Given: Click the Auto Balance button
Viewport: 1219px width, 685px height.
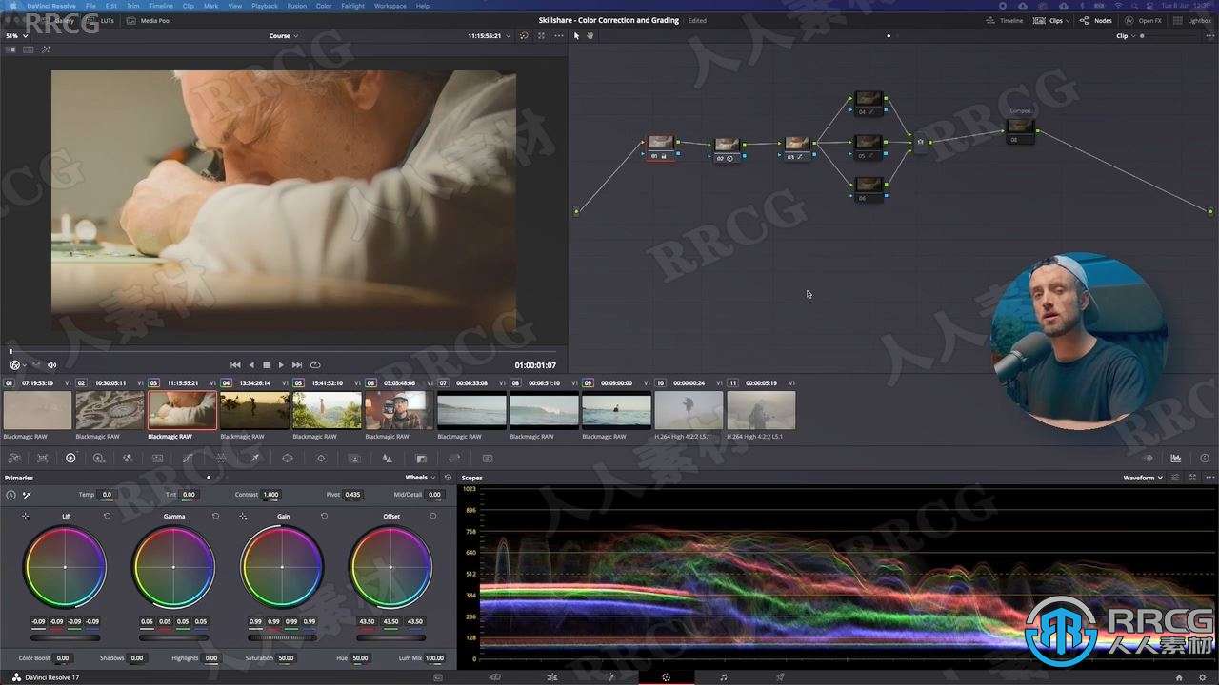Looking at the screenshot, I should click(10, 495).
